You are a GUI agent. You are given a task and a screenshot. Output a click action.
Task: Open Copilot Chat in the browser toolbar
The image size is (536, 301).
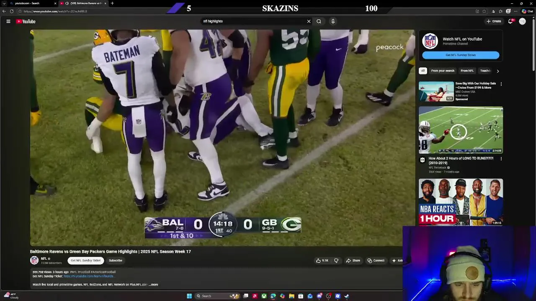tap(527, 11)
